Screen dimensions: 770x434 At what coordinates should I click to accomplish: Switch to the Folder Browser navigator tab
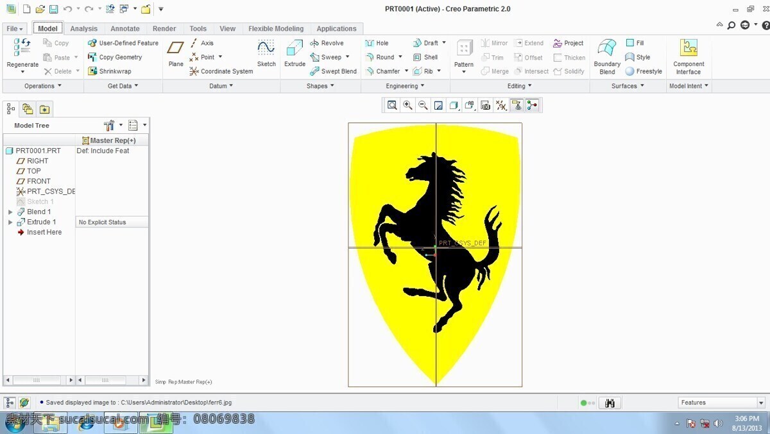(27, 109)
